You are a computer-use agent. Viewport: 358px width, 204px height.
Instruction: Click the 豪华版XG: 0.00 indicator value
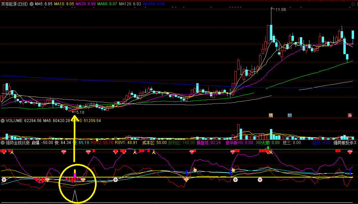point(239,143)
